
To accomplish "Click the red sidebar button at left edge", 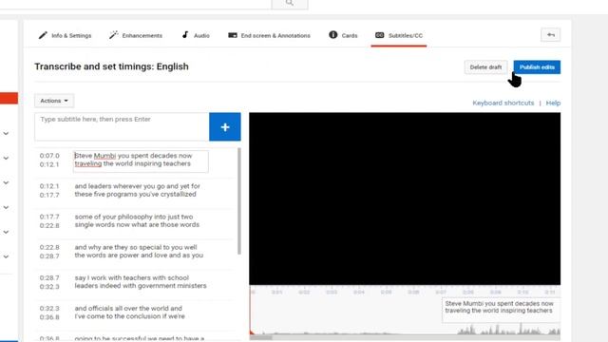I will click(9, 98).
